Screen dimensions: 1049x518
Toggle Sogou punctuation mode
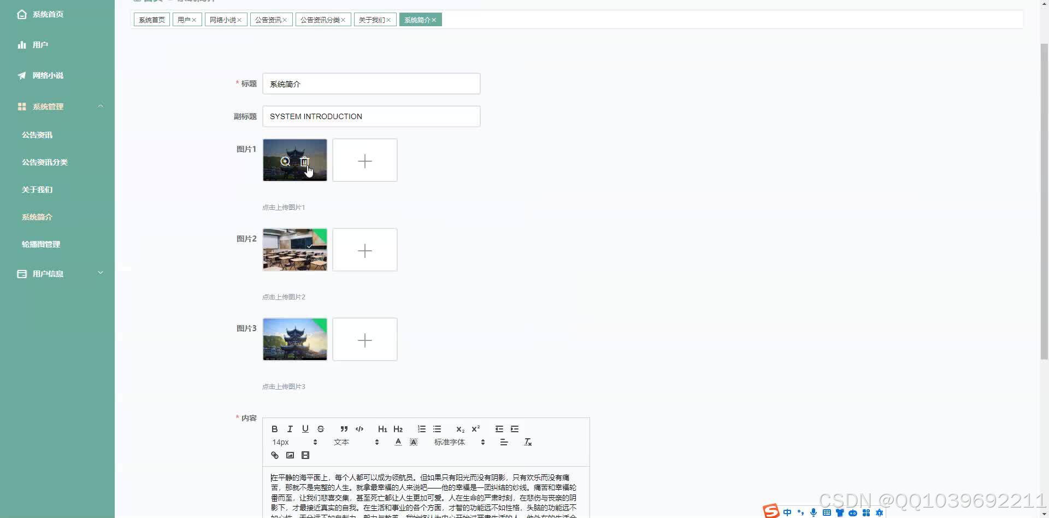(800, 513)
